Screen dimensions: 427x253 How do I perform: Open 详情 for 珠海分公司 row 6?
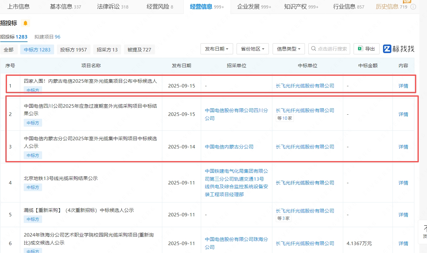(403, 244)
